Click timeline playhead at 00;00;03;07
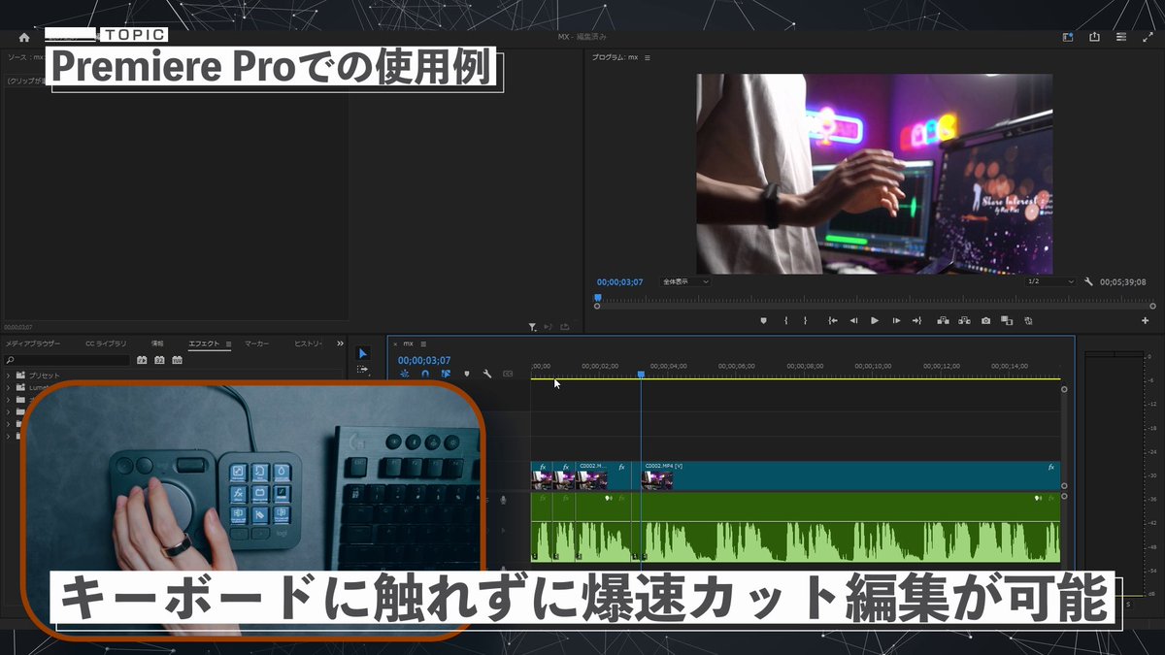1165x655 pixels. tap(641, 374)
